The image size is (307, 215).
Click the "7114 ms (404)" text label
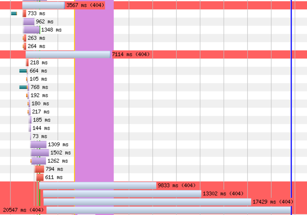[131, 55]
